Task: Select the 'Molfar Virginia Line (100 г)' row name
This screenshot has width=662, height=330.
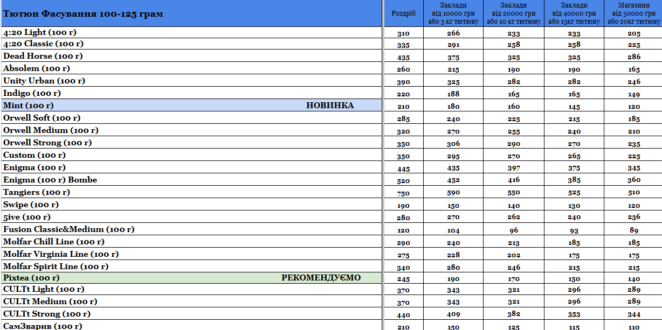Action: tap(61, 254)
